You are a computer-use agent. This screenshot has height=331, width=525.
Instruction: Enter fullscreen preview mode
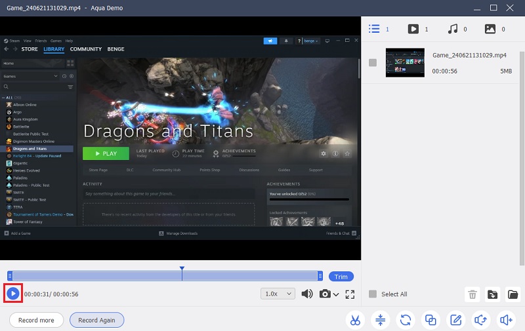pos(350,294)
